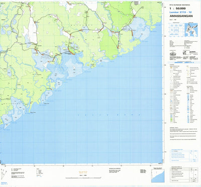
Task: Click the blue Lembar 2113 - 12 sheet number
Action: (x=180, y=12)
